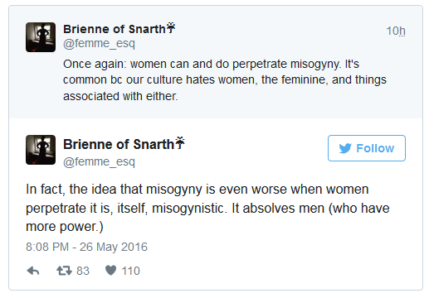Open the bottom tweet's profile avatar
The image size is (429, 298).
click(41, 150)
